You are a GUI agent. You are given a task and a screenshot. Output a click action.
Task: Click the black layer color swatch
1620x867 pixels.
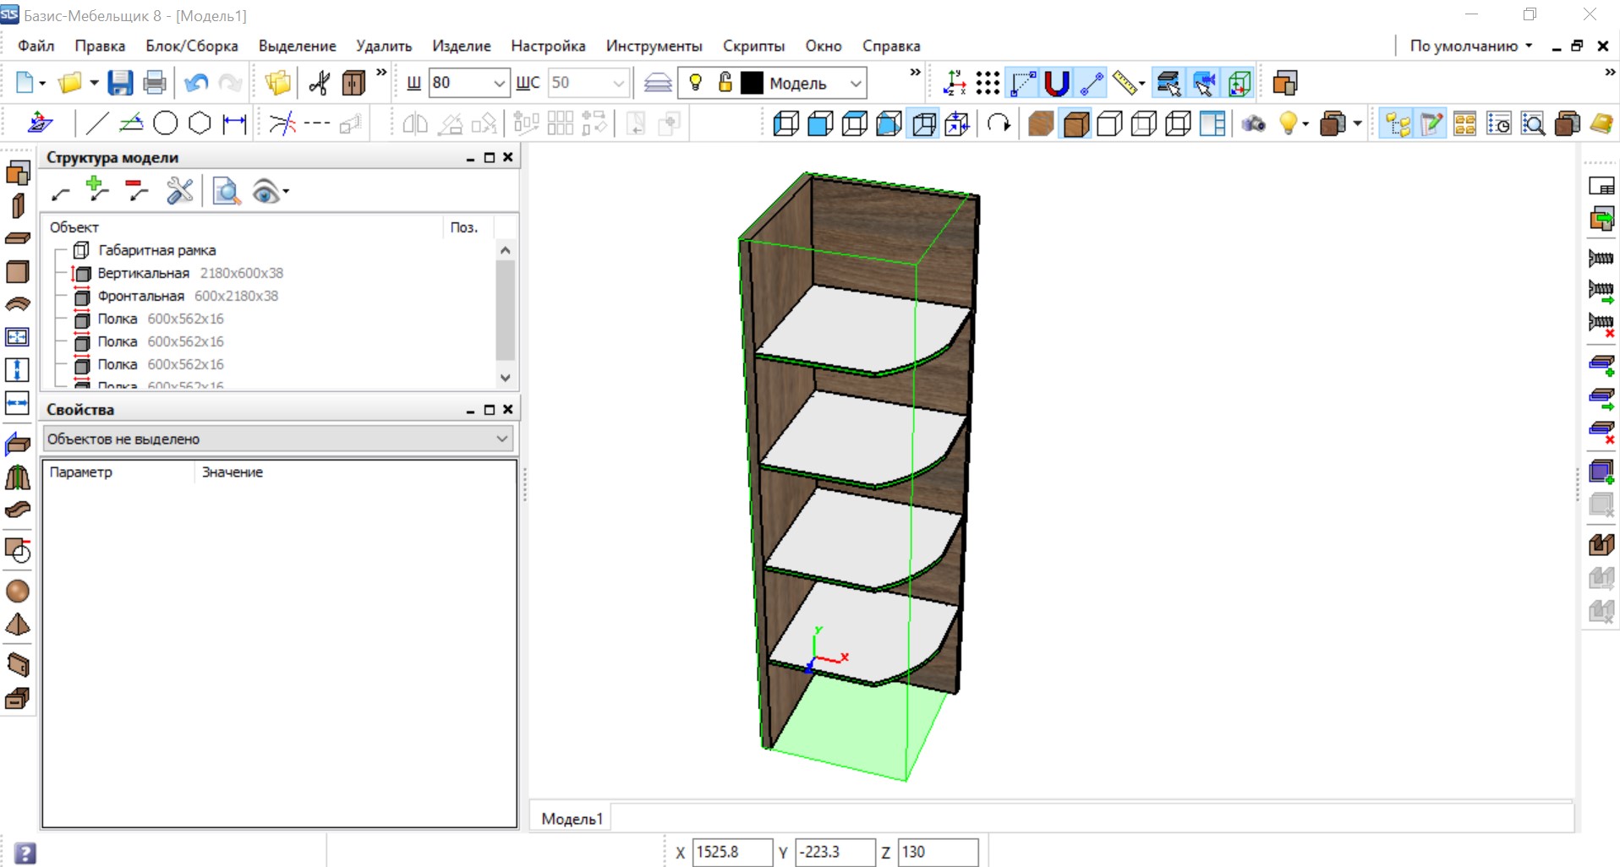click(x=752, y=83)
